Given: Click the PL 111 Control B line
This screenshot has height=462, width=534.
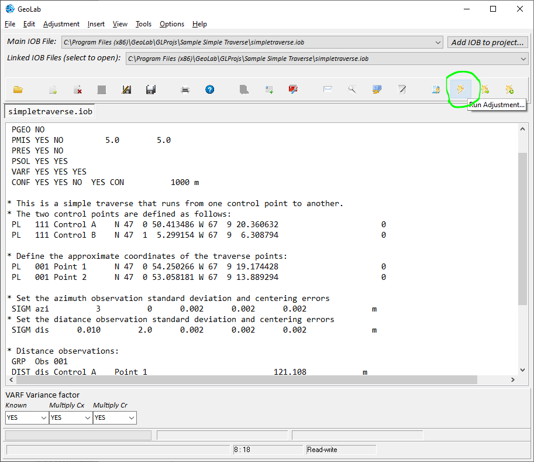Looking at the screenshot, I should tap(198, 235).
